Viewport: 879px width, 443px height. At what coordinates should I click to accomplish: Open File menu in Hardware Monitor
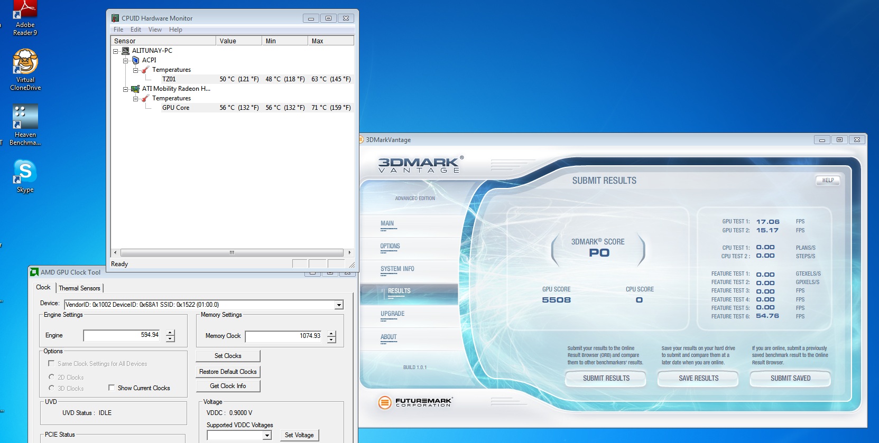(x=118, y=30)
